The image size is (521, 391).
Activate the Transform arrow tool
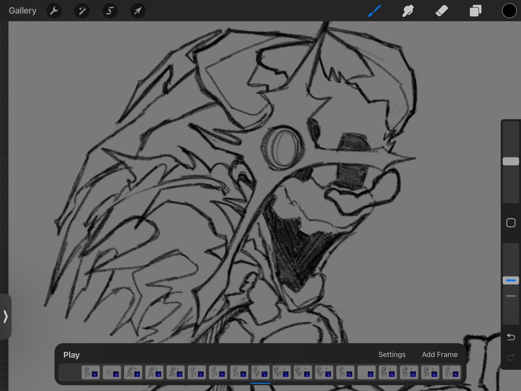click(x=138, y=11)
